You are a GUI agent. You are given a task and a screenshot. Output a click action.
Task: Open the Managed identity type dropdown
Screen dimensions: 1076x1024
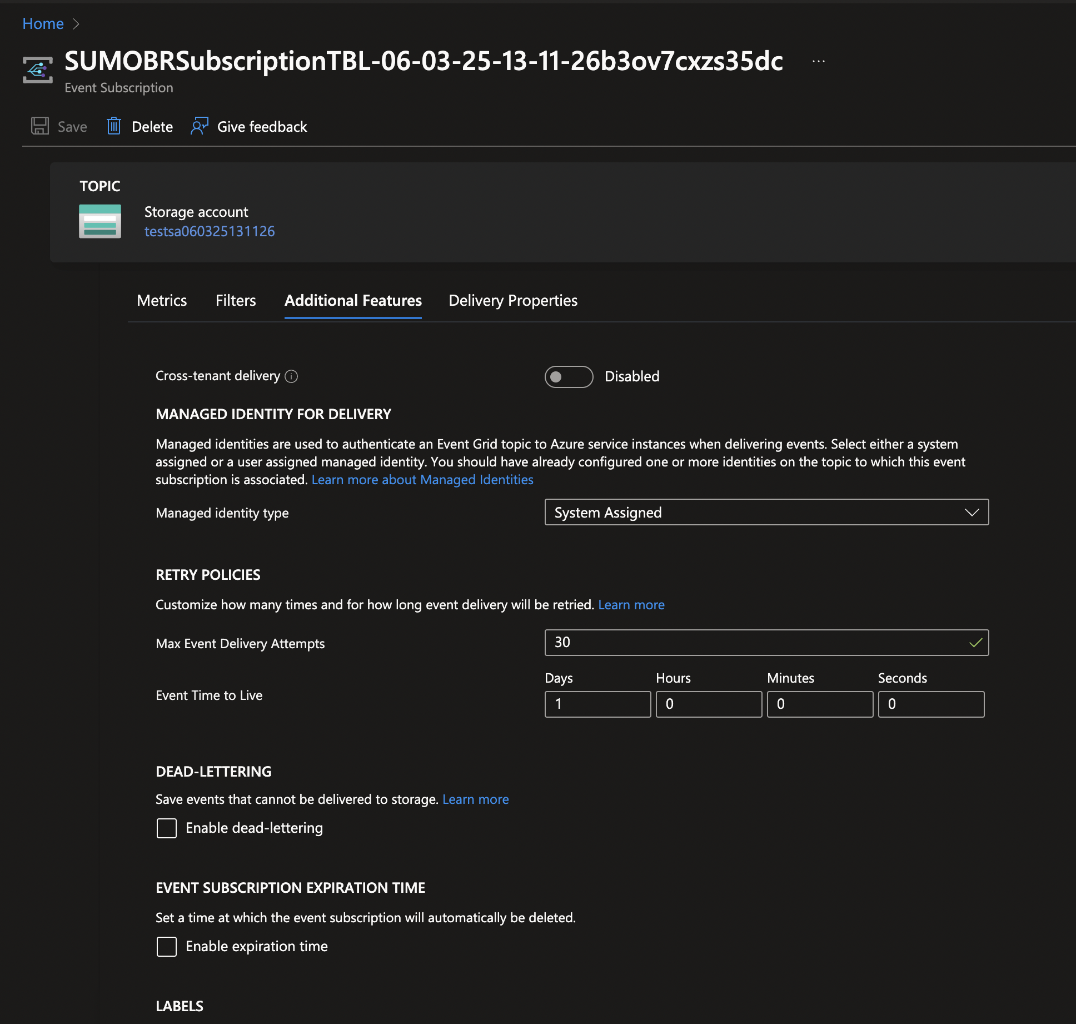(x=972, y=512)
